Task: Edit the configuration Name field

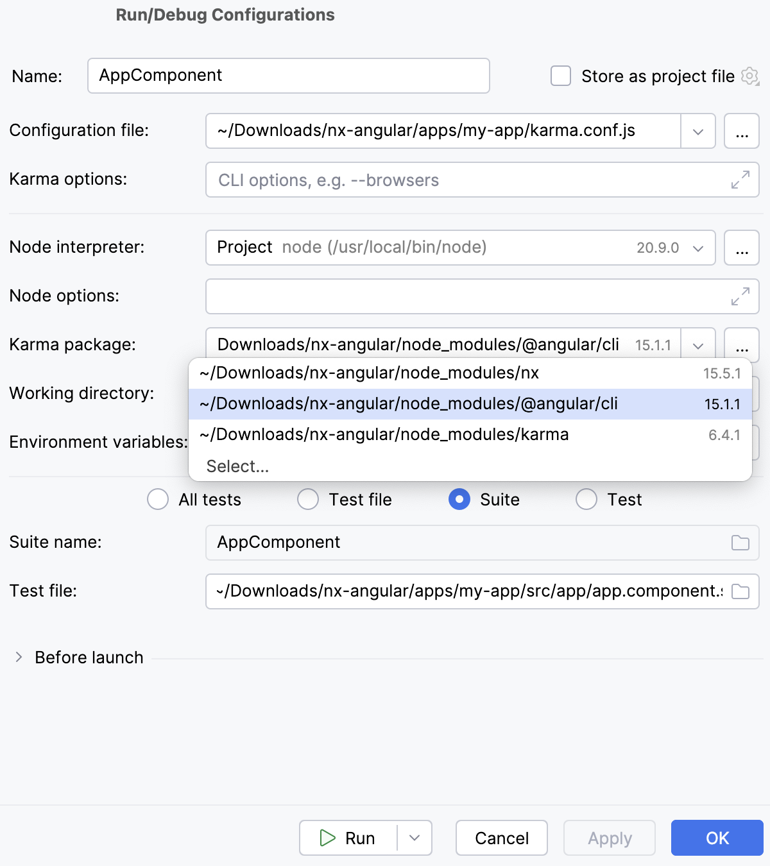Action: click(x=288, y=76)
